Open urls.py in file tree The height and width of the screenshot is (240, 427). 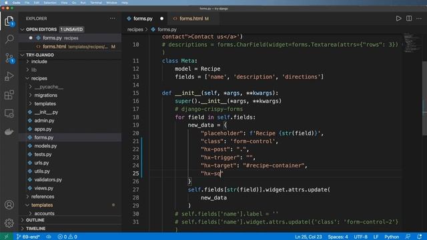pos(41,163)
